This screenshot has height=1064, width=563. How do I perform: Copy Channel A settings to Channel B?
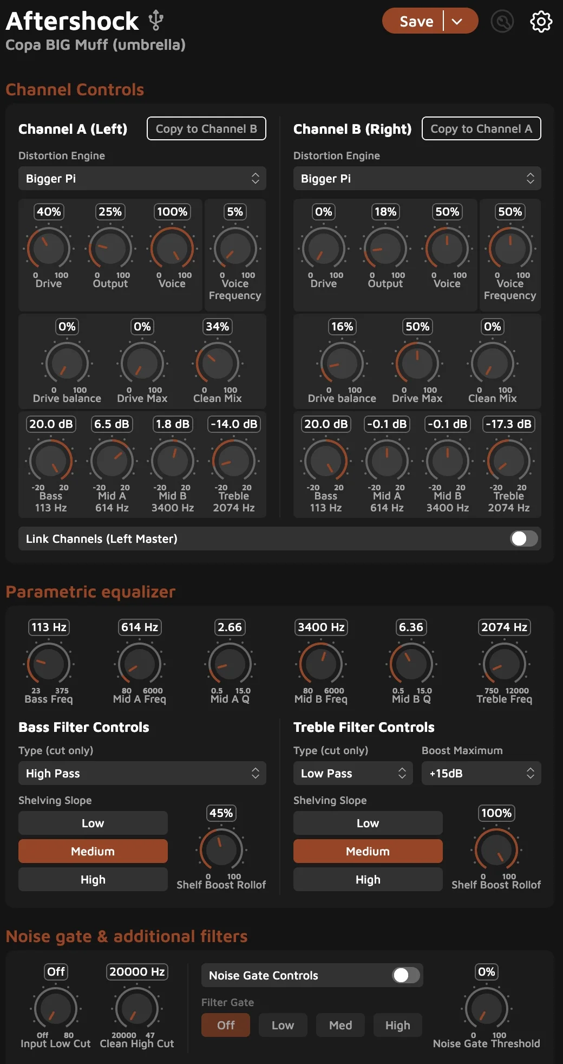tap(206, 128)
